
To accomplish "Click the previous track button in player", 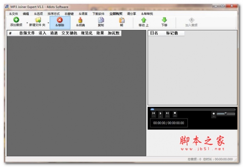I will click(x=153, y=114).
